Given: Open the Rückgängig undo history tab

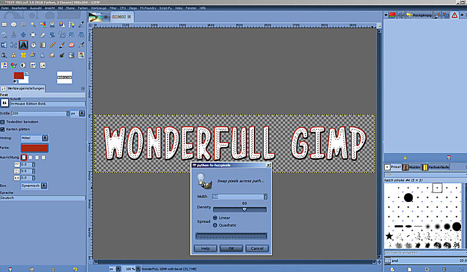Looking at the screenshot, I should click(419, 15).
